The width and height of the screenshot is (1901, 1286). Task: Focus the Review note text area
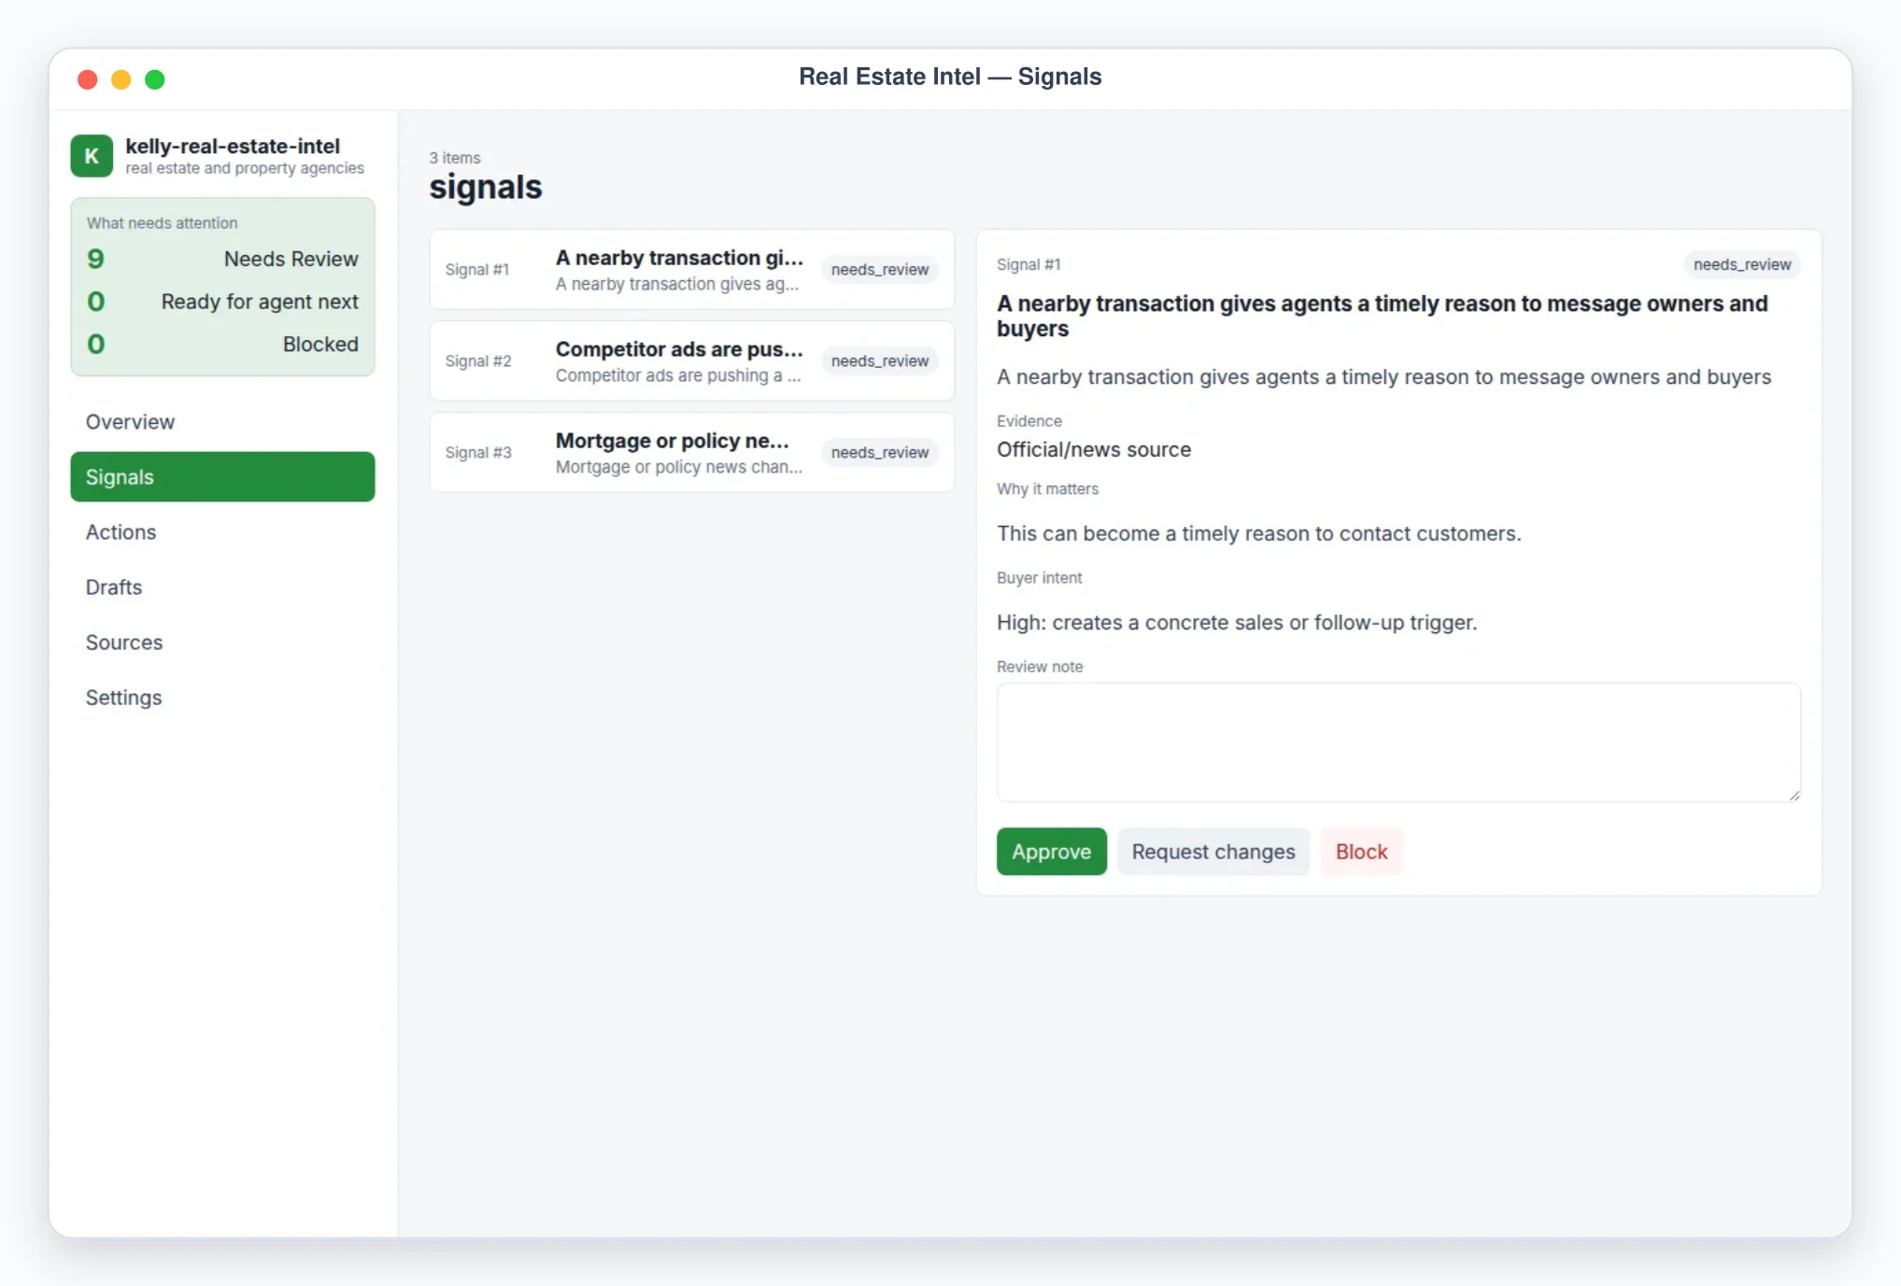pyautogui.click(x=1397, y=742)
